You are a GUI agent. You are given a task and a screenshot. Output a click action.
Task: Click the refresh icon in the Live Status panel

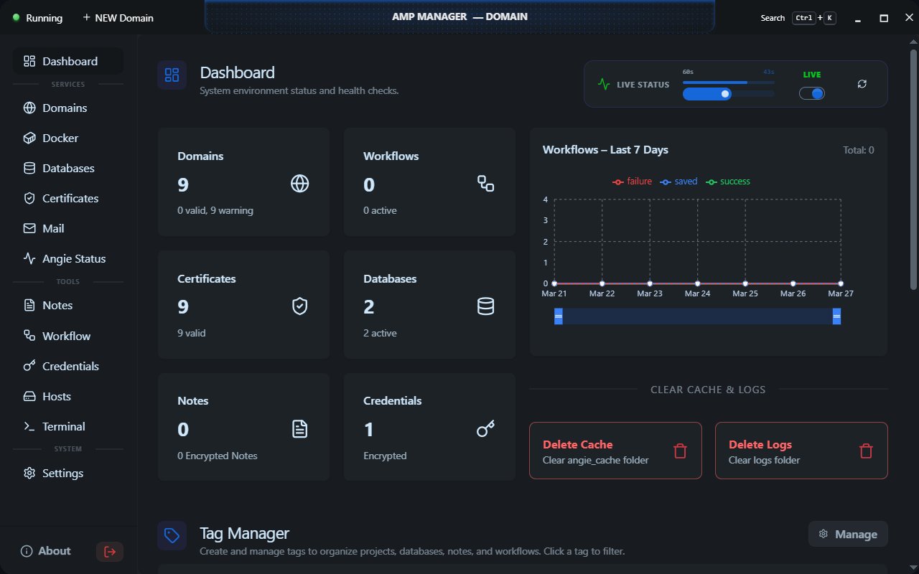click(862, 84)
